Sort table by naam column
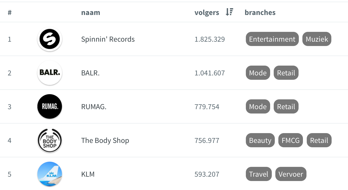The width and height of the screenshot is (348, 190). click(91, 13)
